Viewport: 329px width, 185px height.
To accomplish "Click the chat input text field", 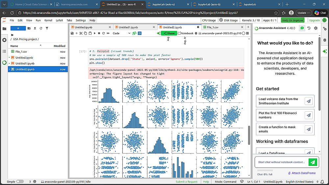I will point(282,162).
